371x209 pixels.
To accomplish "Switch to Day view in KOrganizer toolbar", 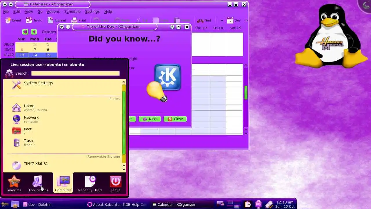I will [x=234, y=20].
